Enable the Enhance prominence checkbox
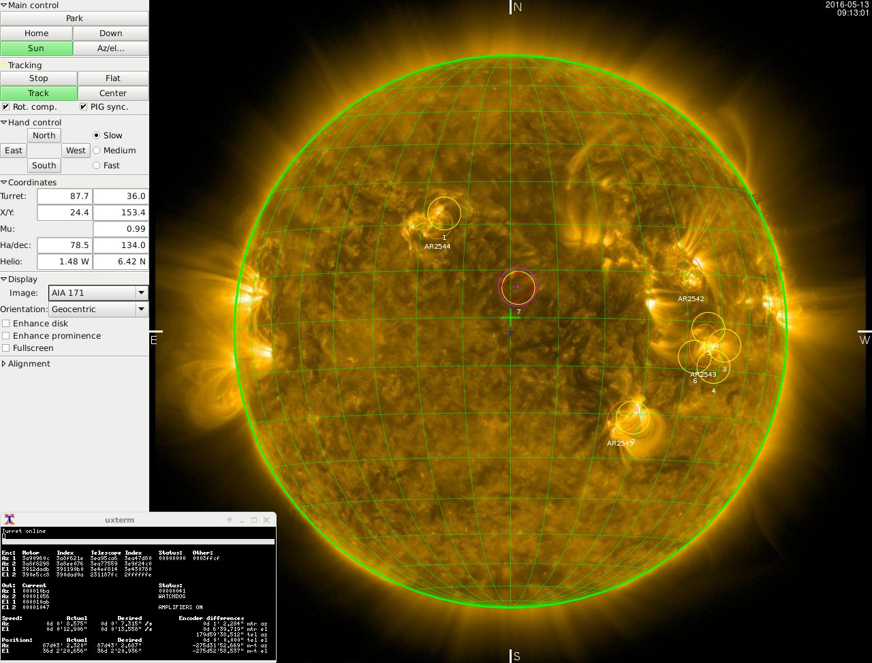The image size is (872, 663). (x=6, y=336)
